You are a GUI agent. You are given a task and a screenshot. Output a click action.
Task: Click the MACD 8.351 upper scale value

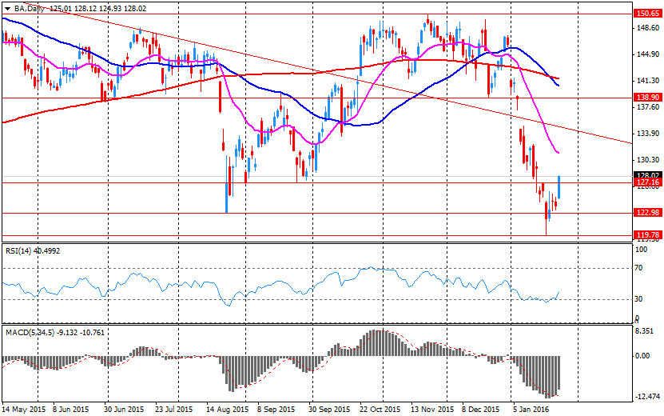pyautogui.click(x=645, y=330)
